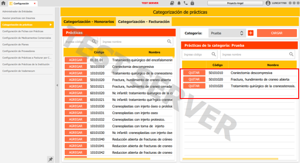Click AGREGAR for code 10101033

(76, 126)
